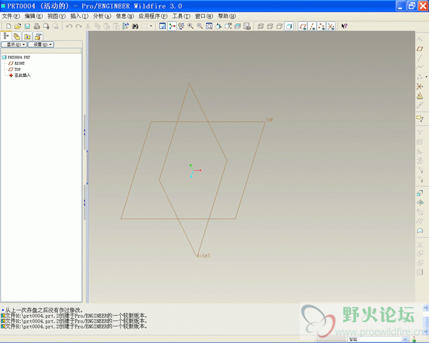Toggle datum axes visibility
The image size is (429, 343).
[x=312, y=26]
